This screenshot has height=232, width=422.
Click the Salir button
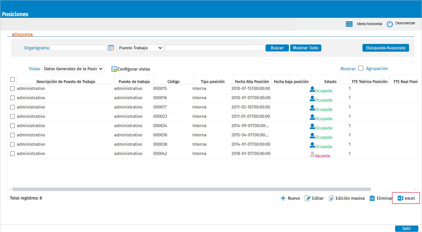tap(407, 228)
